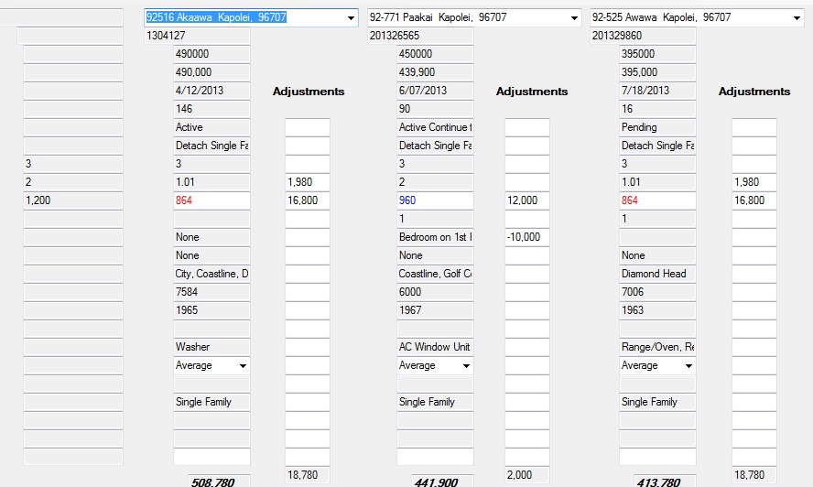813x487 pixels.
Task: Click the 90 days on market field
Action: (x=435, y=109)
